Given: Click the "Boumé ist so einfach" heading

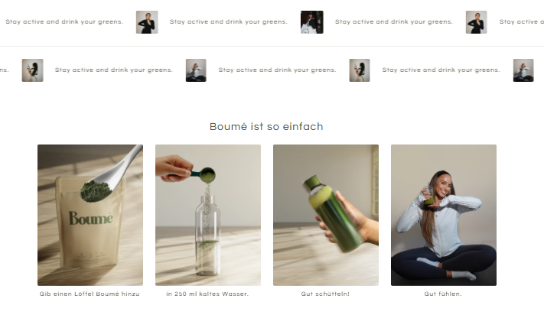Looking at the screenshot, I should 266,127.
